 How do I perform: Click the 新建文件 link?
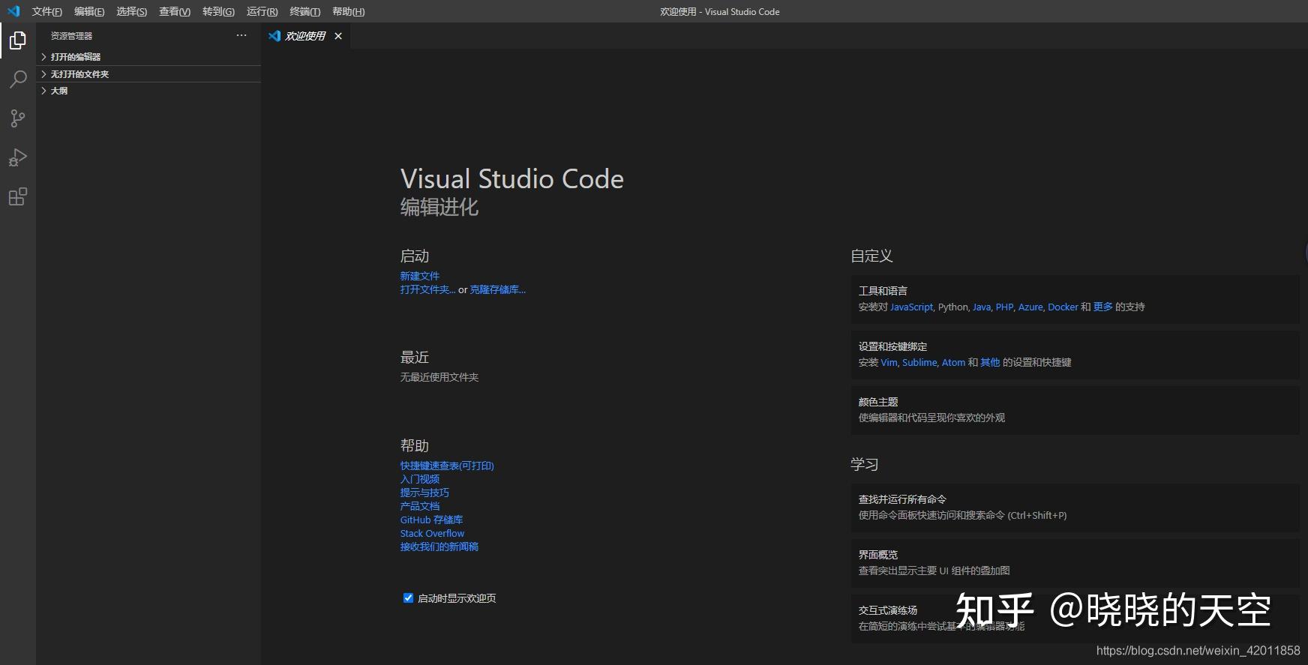click(x=420, y=276)
